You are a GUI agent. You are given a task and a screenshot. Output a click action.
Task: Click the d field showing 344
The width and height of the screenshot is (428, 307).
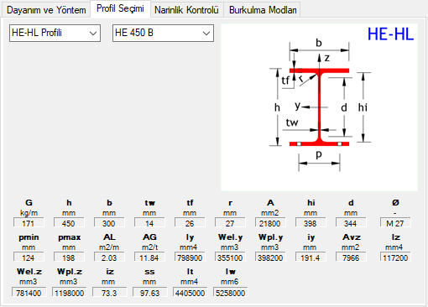pos(351,223)
